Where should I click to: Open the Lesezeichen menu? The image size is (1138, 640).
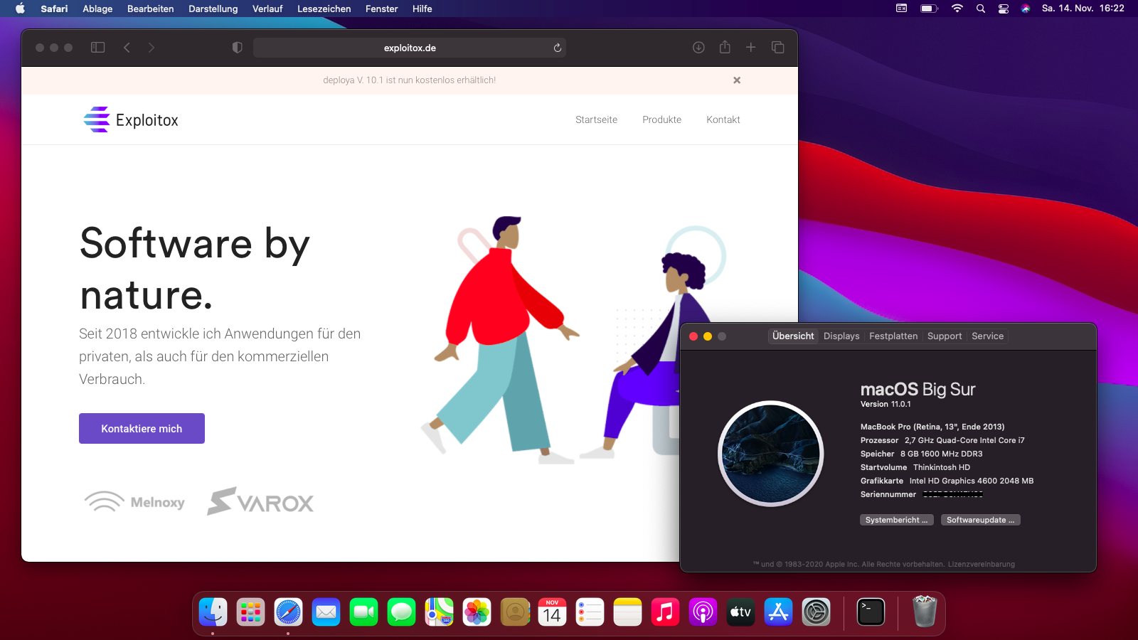click(x=323, y=9)
